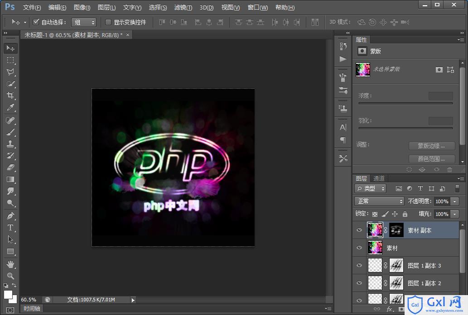Screen dimensions: 468x315
Task: Select the Pen tool
Action: click(x=10, y=216)
